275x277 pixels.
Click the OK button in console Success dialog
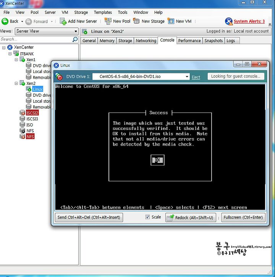click(x=157, y=160)
